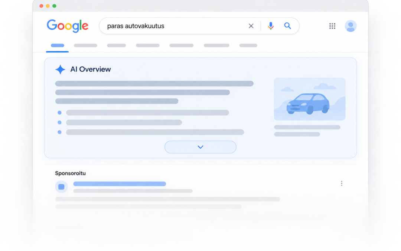This screenshot has width=401, height=251.
Task: Click the 'AI Overview' heading text
Action: click(91, 70)
